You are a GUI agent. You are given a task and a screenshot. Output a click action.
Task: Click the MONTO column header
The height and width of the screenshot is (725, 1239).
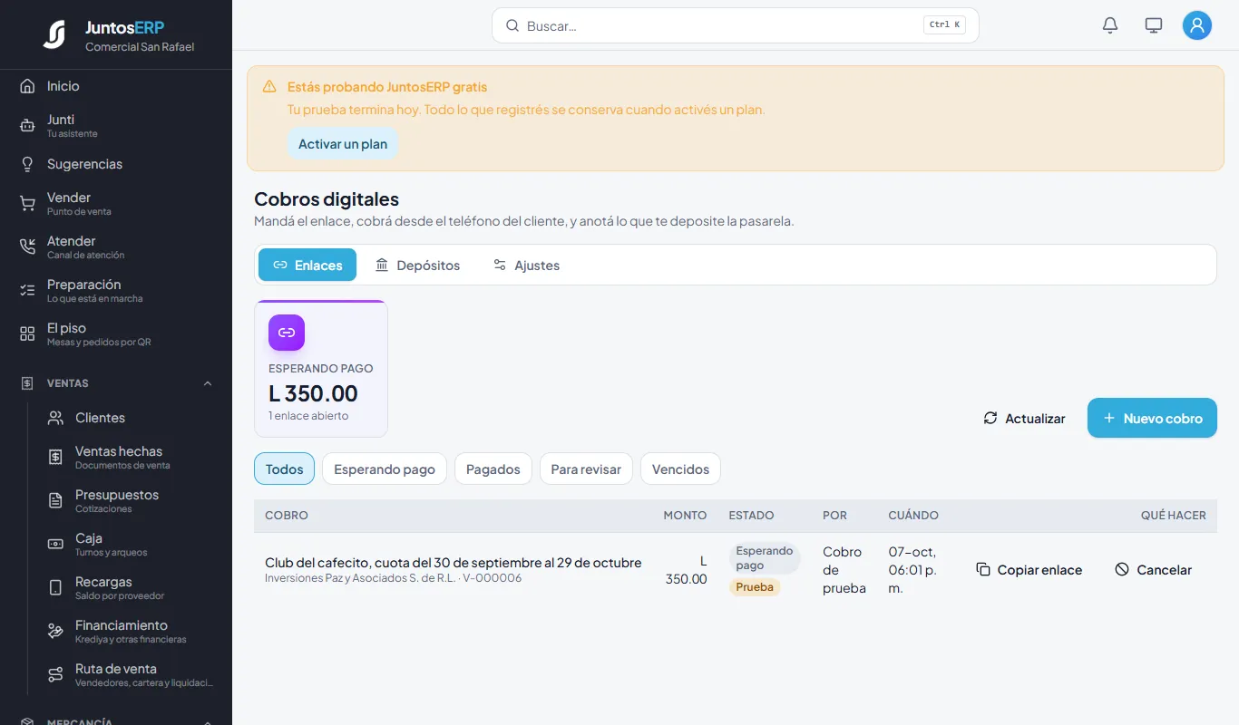click(x=685, y=515)
